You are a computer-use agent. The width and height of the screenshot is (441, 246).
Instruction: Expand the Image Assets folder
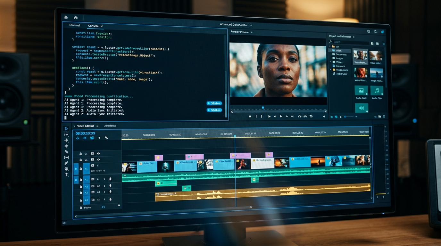330,70
